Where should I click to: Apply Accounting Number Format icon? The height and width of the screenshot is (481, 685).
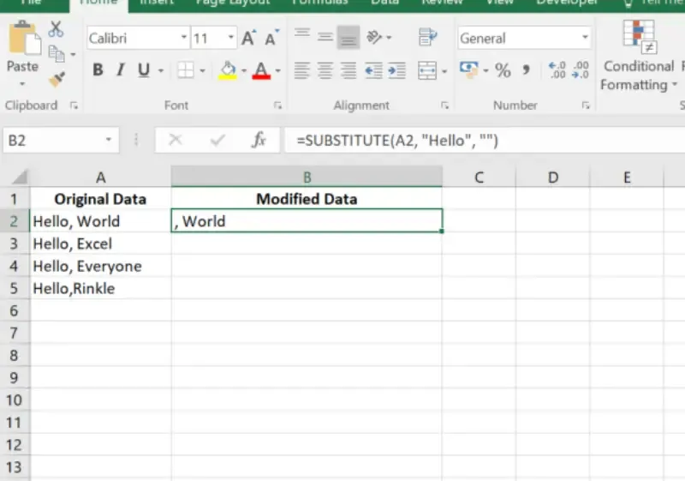pos(468,70)
